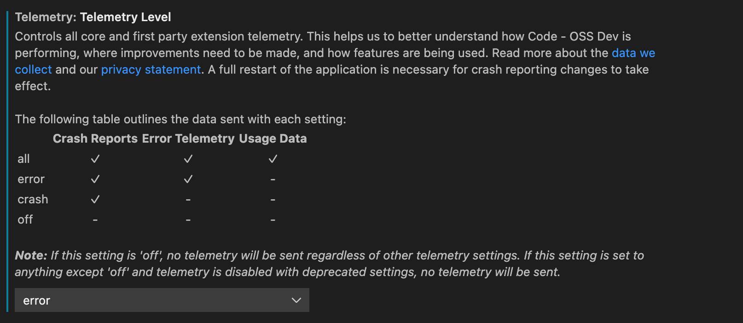This screenshot has height=323, width=743.
Task: Click the dash under Error Telemetry for 'crash'
Action: tap(188, 199)
